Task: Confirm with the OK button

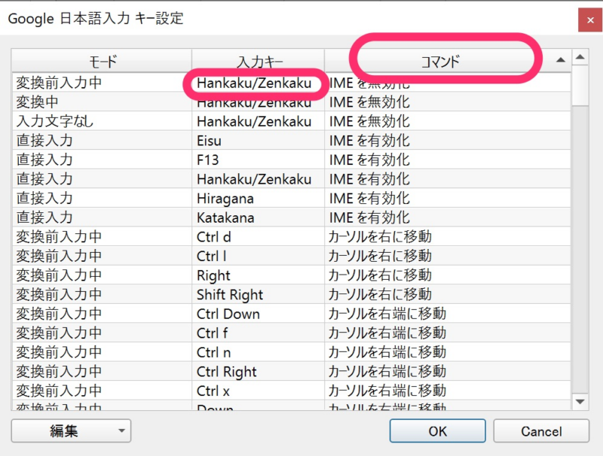Action: tap(438, 430)
